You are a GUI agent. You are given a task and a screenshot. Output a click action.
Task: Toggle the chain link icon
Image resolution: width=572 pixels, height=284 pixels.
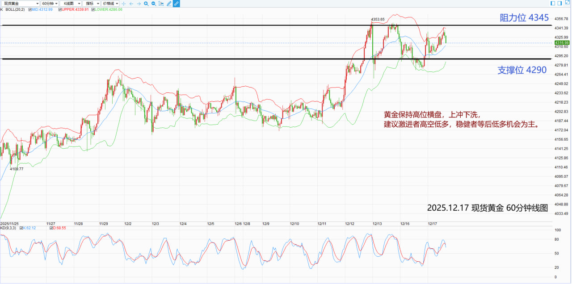coord(176,4)
